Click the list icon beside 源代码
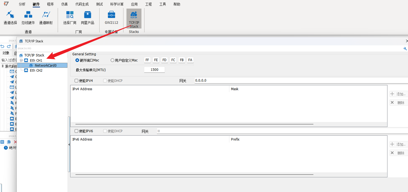The image size is (408, 192). [x=2, y=66]
